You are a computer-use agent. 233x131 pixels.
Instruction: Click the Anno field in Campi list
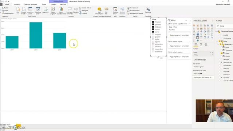pyautogui.click(x=227, y=47)
